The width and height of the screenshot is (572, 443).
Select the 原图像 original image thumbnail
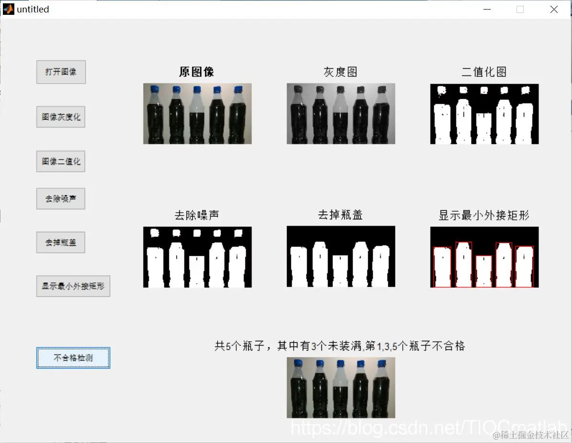(197, 113)
